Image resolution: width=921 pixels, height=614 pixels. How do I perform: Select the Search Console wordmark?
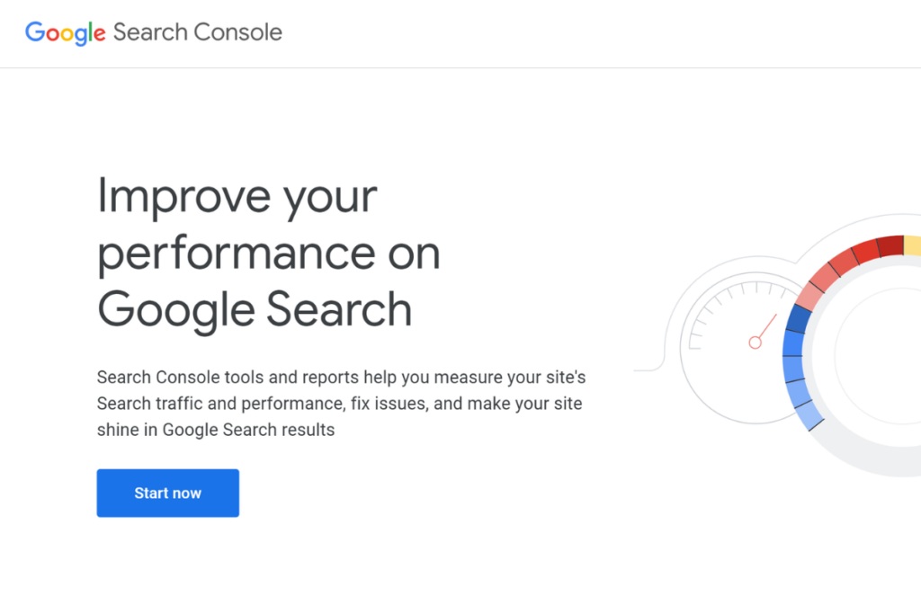coord(197,33)
